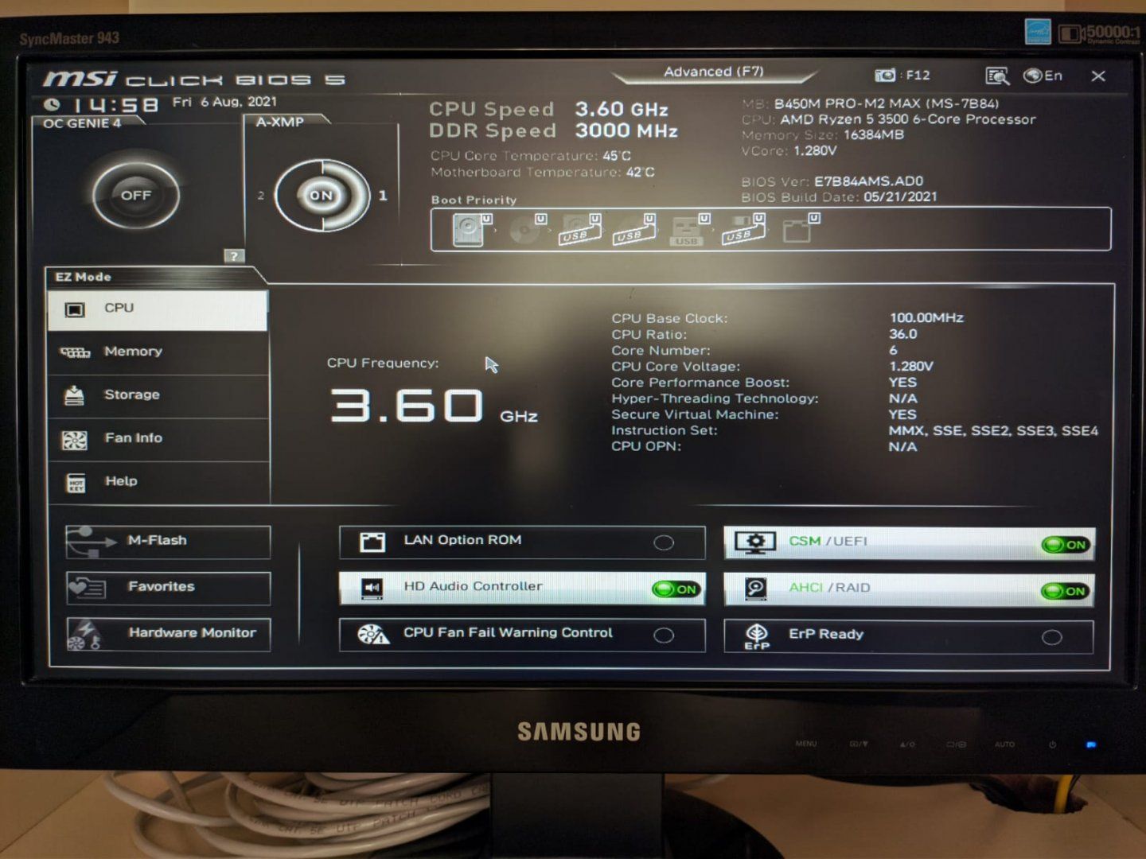Select the USB floppy boot device icon
The width and height of the screenshot is (1146, 859).
[743, 230]
